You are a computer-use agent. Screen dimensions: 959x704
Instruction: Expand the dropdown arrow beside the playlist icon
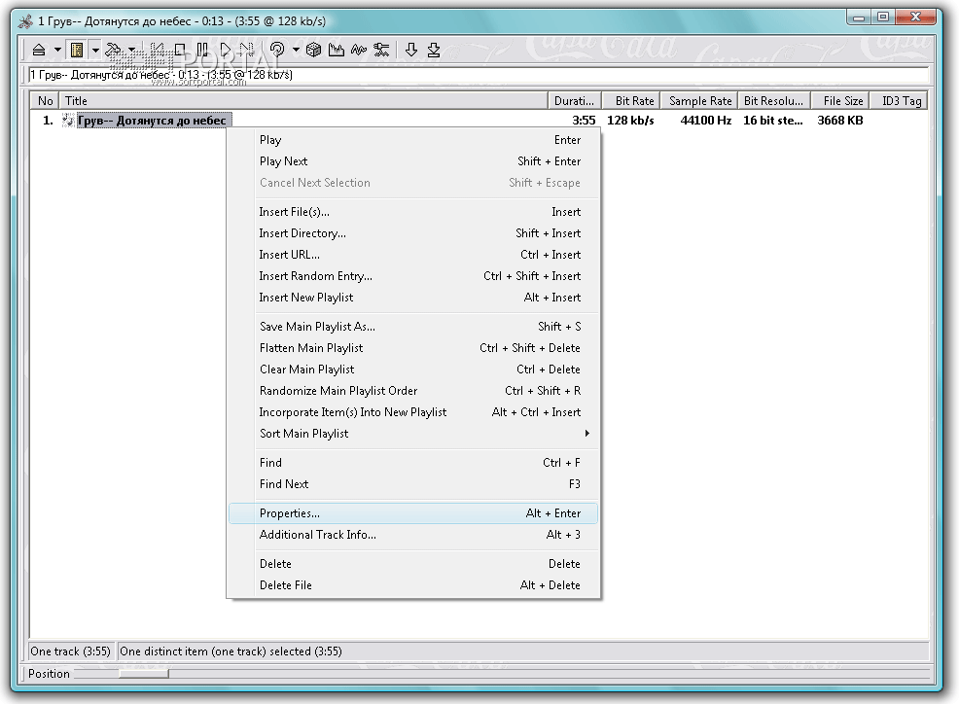click(x=95, y=50)
